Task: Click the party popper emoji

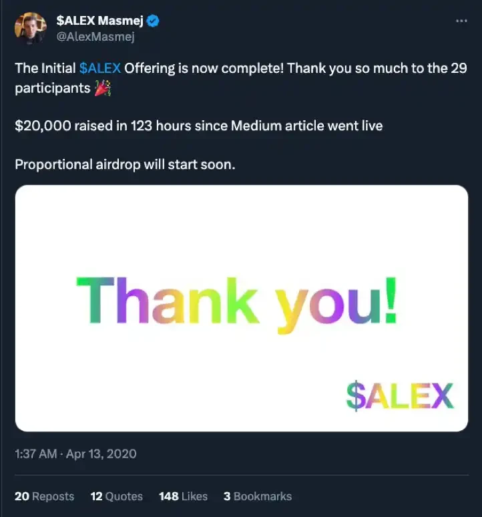Action: point(102,88)
